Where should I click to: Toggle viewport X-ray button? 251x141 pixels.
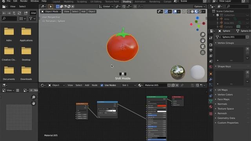point(184,11)
